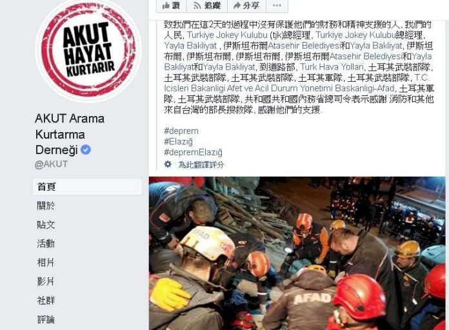Click the Follow (追蹤) feed button
449x330 pixels.
(207, 6)
